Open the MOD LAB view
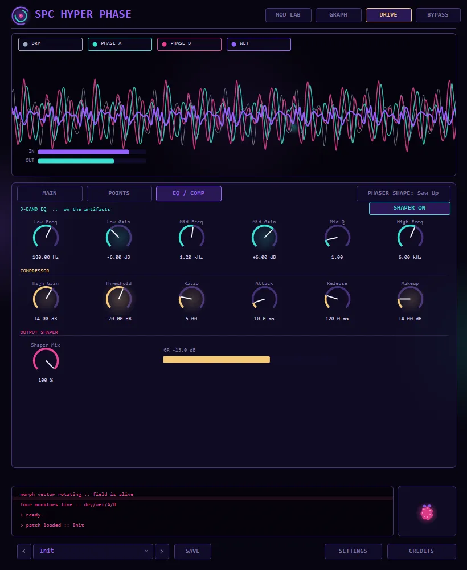Viewport: 467px width, 570px height. click(288, 15)
